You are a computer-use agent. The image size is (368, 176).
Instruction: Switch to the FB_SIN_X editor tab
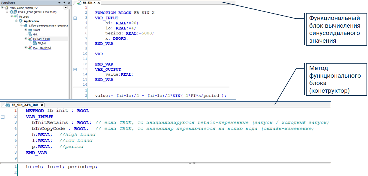[x=89, y=3]
